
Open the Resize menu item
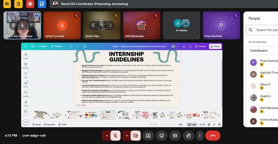43,46
